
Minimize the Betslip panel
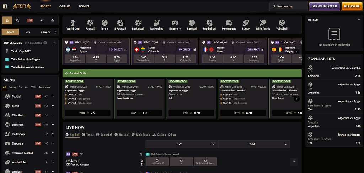click(359, 20)
